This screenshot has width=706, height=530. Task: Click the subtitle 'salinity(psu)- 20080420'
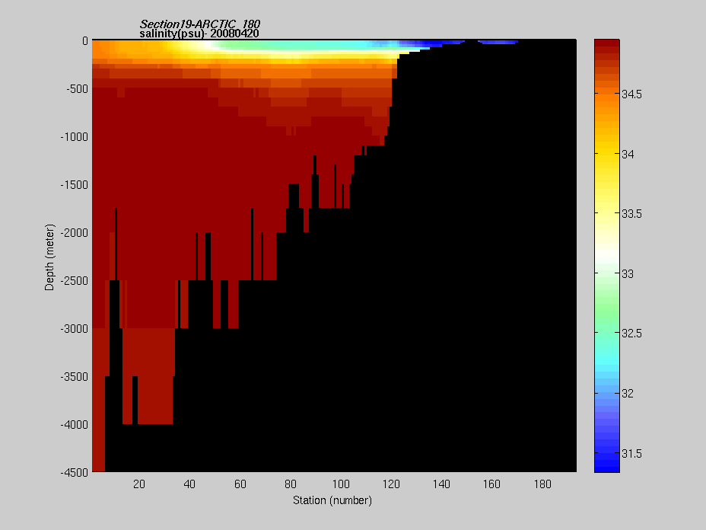pos(199,34)
